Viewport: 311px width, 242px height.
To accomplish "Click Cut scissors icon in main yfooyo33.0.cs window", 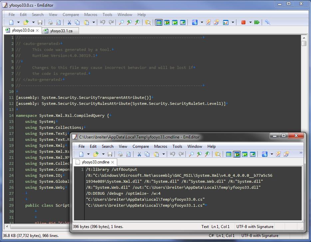I will 69,23.
